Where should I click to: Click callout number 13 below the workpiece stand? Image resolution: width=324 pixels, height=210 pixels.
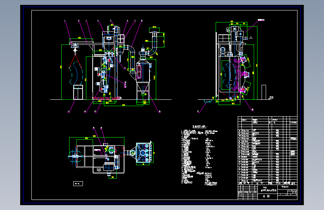point(69,112)
